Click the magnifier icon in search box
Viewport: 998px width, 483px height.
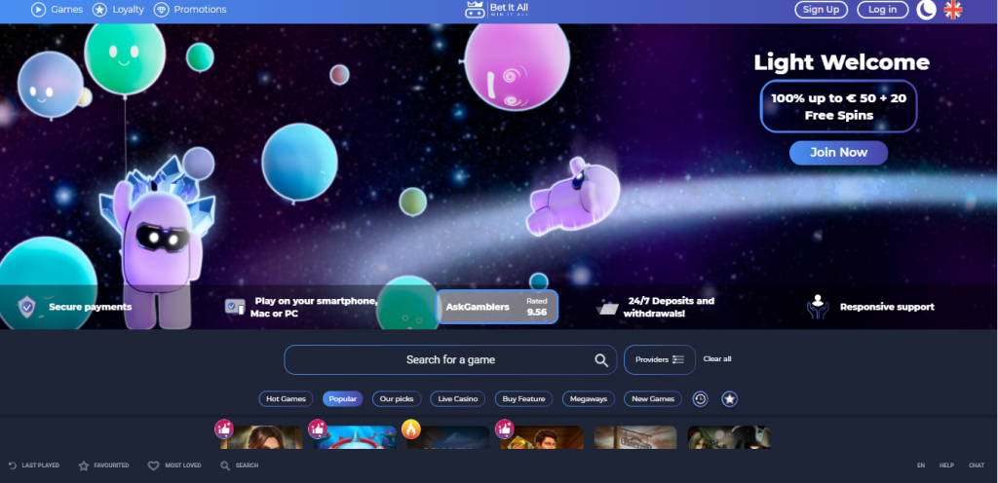tap(601, 360)
